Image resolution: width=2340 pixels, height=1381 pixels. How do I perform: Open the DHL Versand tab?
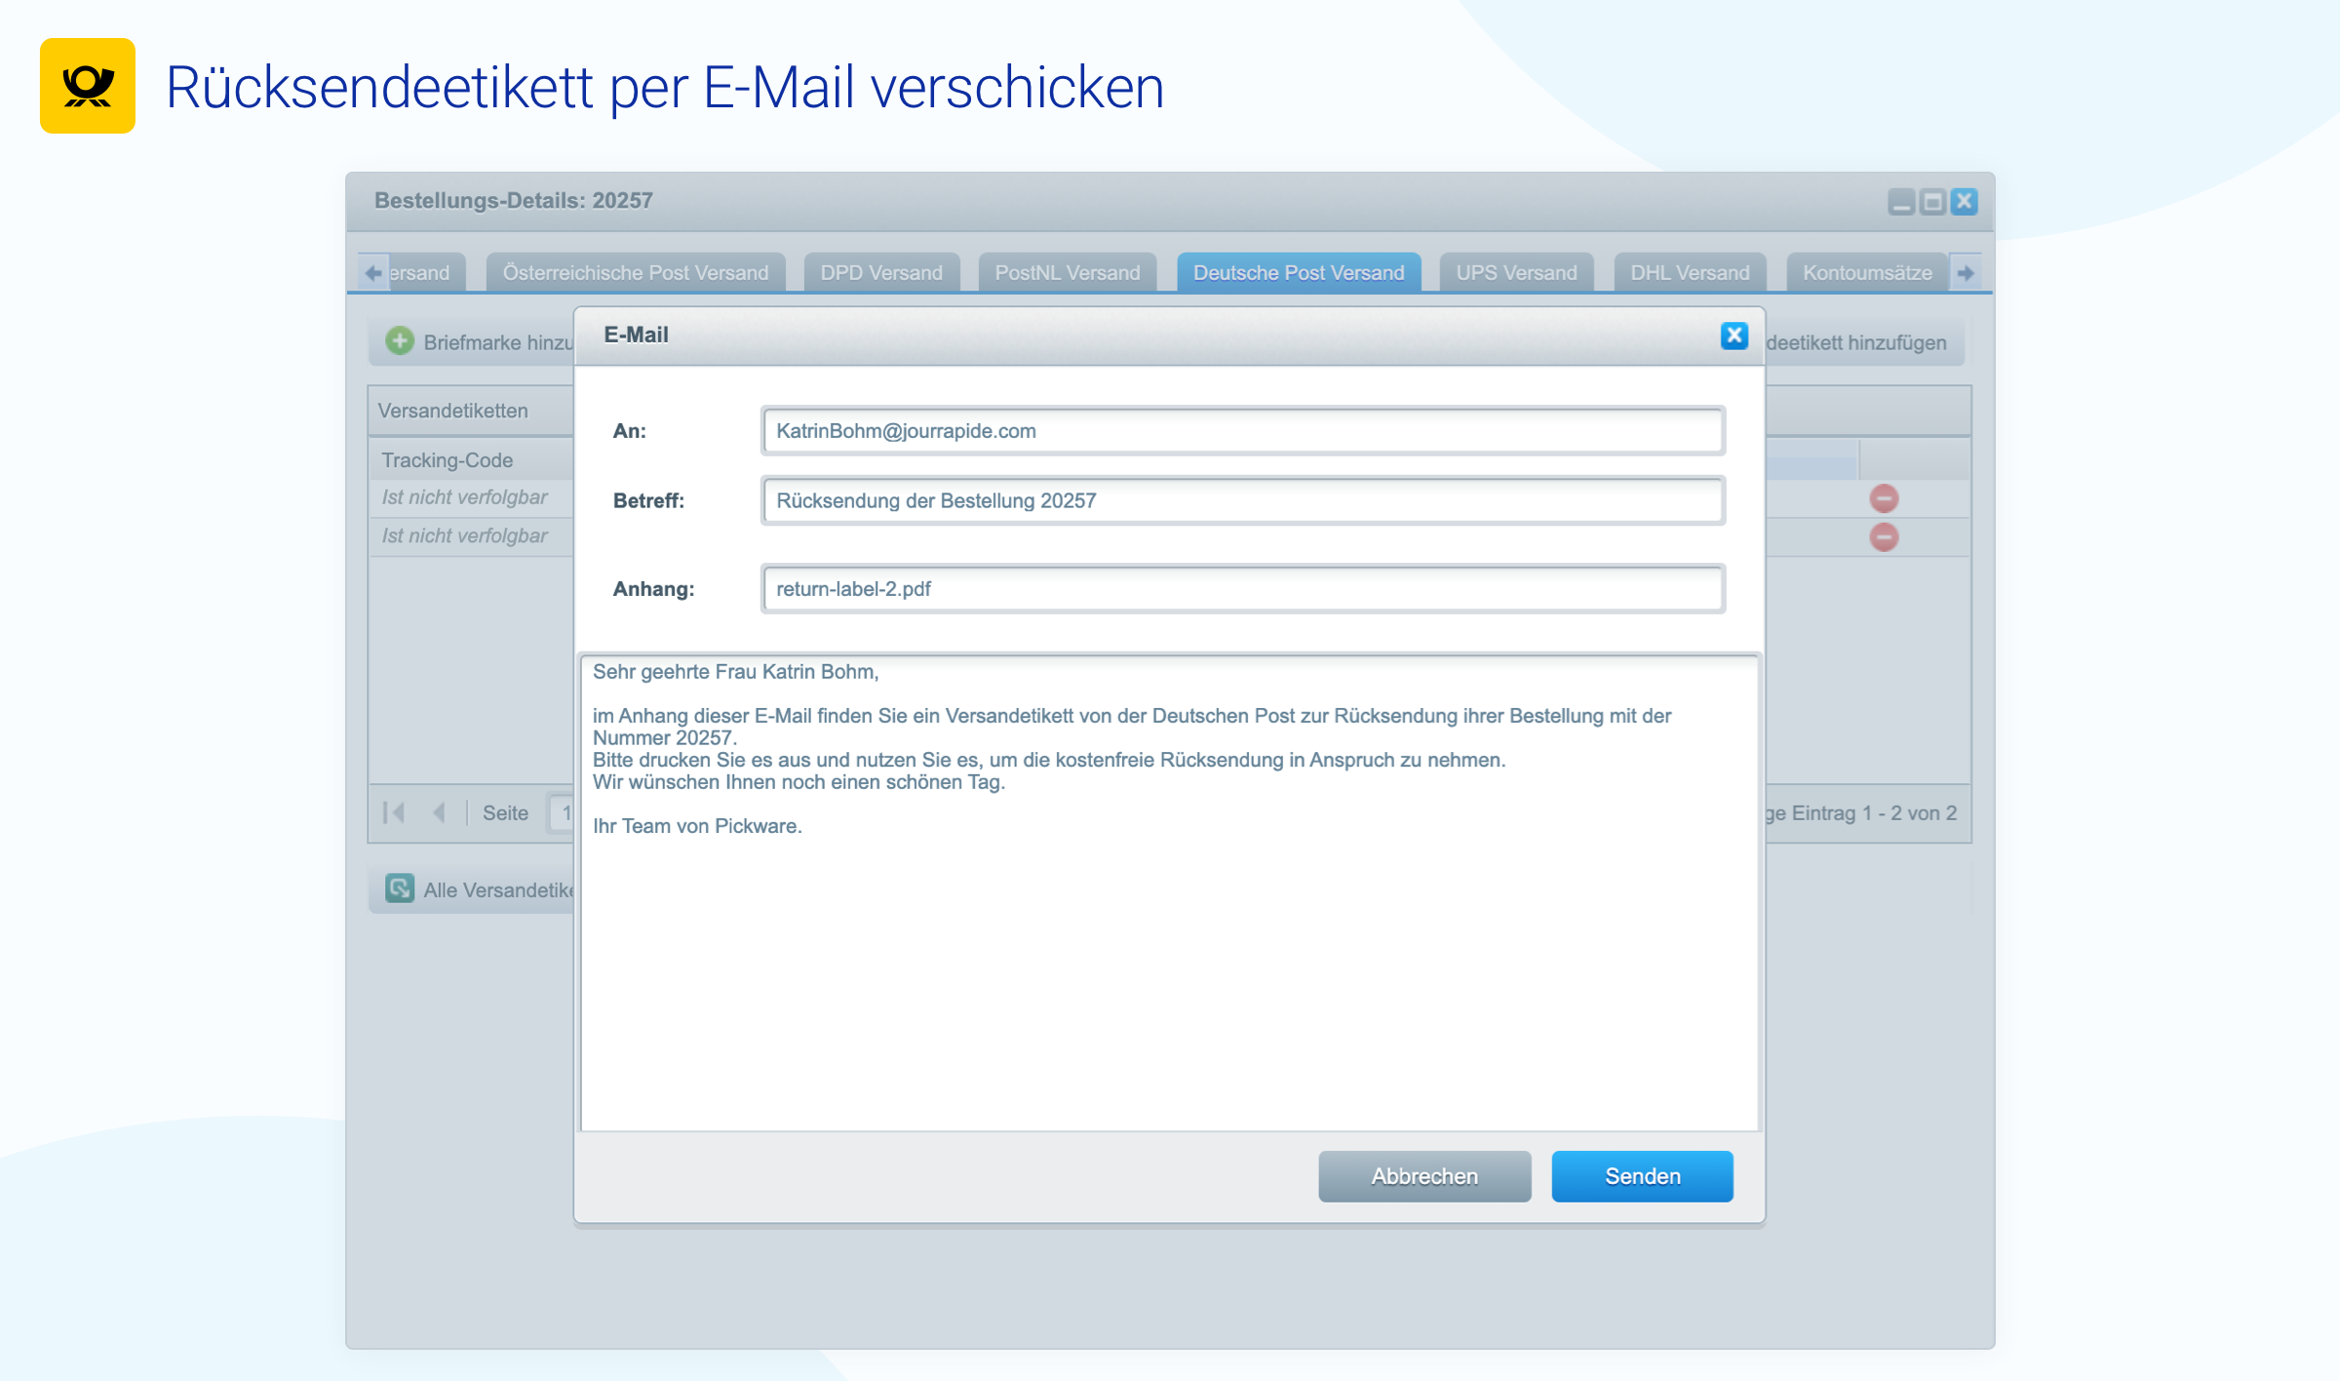[1690, 273]
